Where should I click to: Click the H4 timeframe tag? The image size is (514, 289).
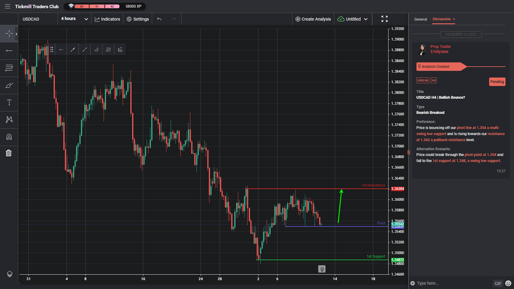point(434,81)
